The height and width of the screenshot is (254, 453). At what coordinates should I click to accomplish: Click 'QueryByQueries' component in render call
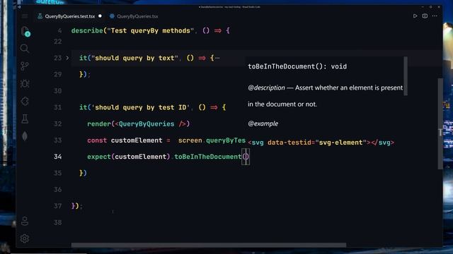point(147,124)
